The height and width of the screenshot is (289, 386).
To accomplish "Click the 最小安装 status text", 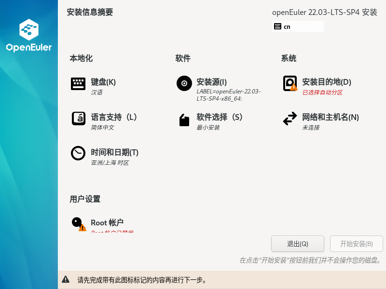I will pyautogui.click(x=208, y=128).
